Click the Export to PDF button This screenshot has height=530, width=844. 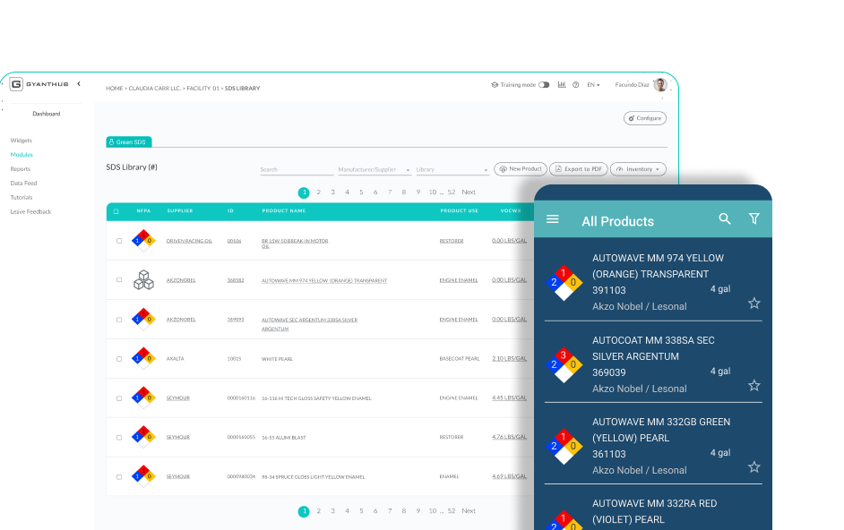point(580,168)
